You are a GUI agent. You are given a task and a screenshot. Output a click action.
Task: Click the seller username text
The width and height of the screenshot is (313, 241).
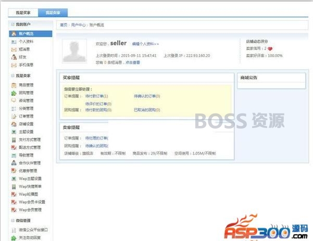pyautogui.click(x=118, y=43)
